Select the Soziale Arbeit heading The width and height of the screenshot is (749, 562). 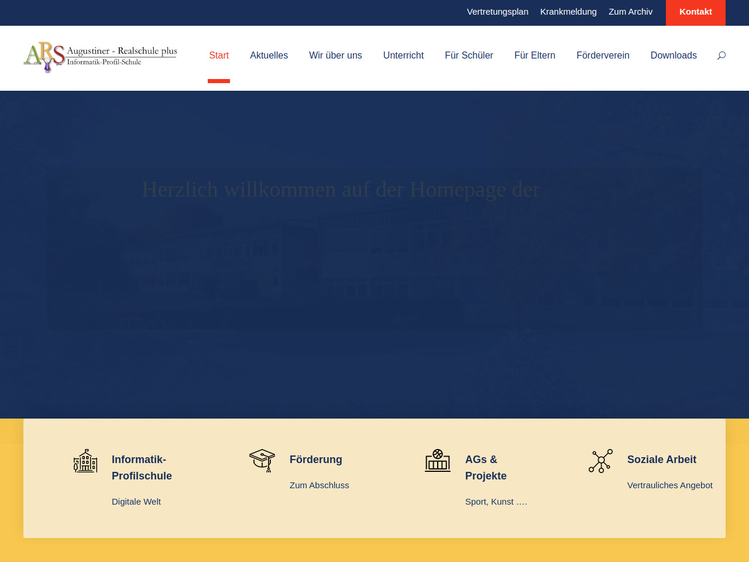(662, 460)
